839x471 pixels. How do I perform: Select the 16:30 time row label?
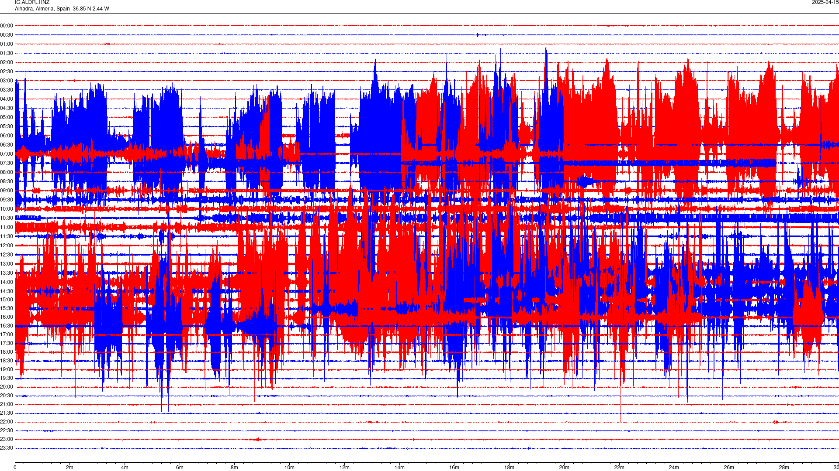7,326
